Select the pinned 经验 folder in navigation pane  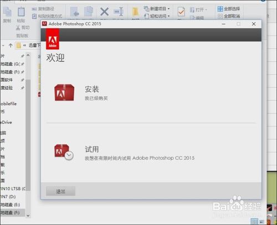click(x=7, y=88)
